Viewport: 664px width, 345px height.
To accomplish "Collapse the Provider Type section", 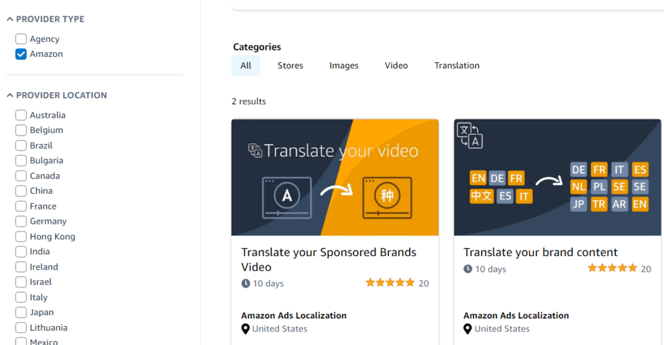I will 10,19.
